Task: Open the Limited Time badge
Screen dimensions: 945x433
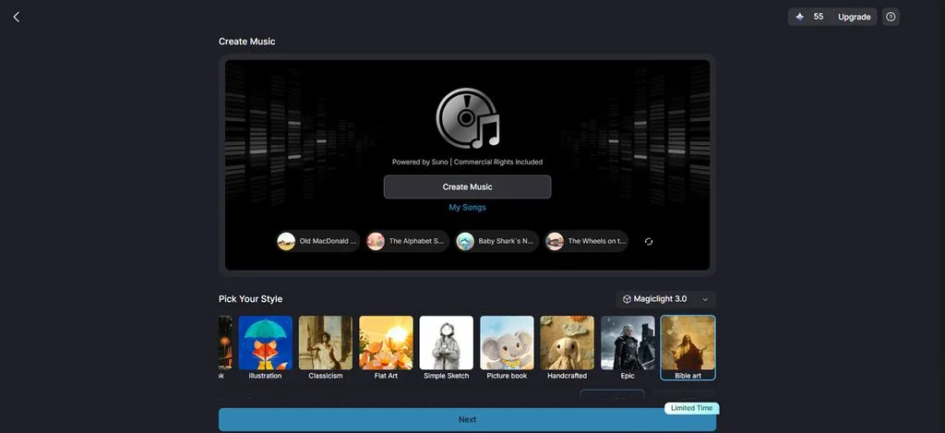Action: 691,408
